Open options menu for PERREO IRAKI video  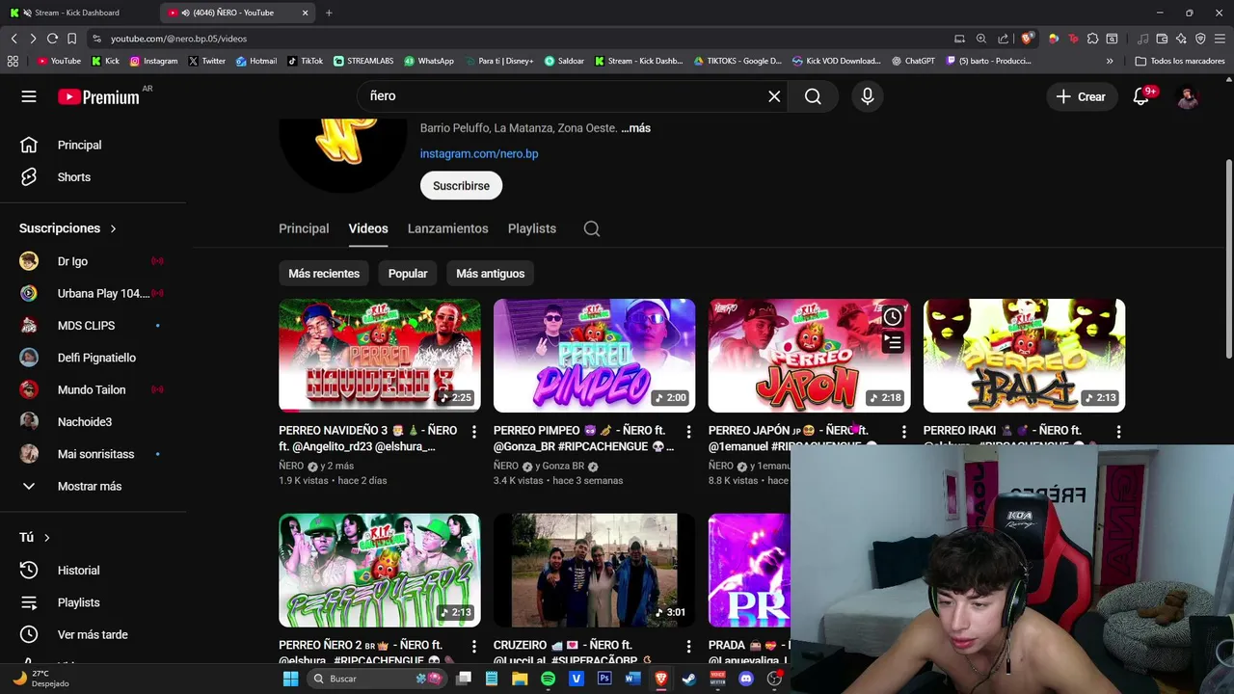[x=1118, y=432]
